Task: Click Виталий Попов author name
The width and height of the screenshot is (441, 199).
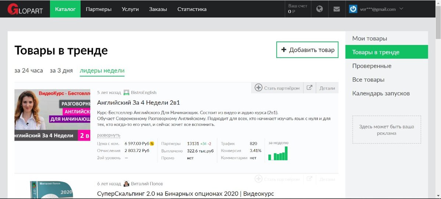Action: tap(147, 184)
